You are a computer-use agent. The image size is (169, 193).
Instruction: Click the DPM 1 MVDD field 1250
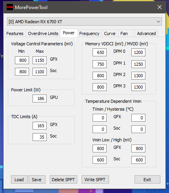[x=138, y=64]
